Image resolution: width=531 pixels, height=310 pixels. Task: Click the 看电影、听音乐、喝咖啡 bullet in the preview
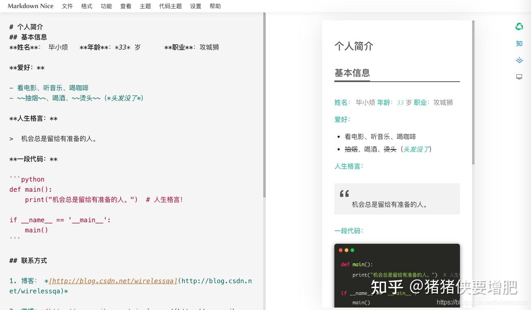click(380, 137)
